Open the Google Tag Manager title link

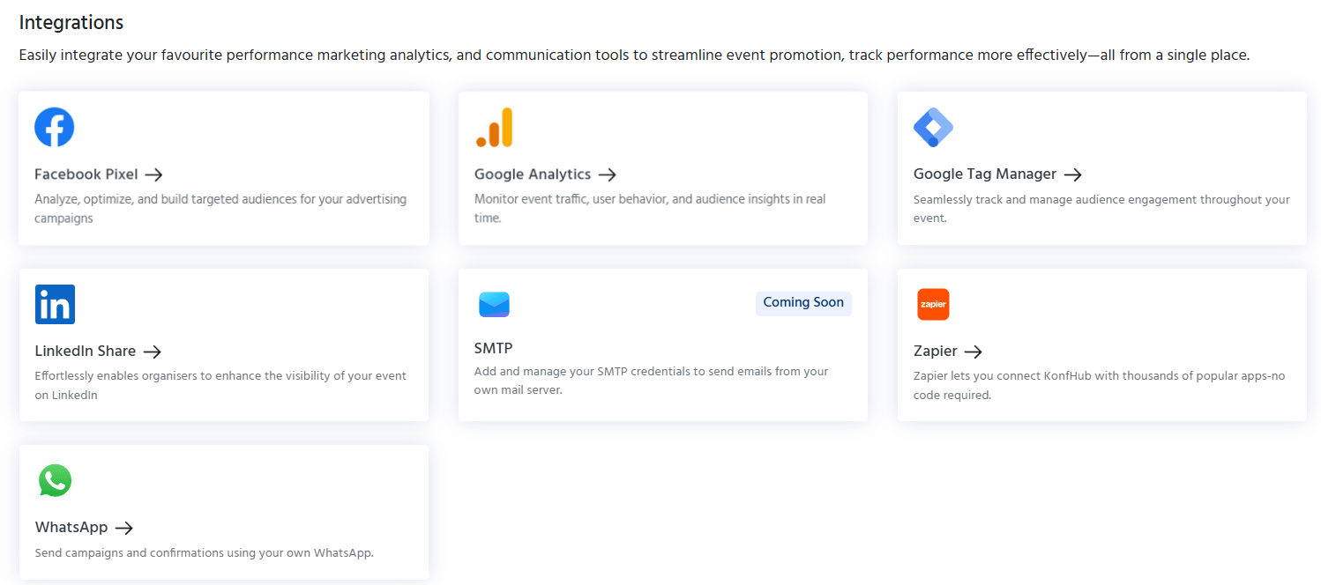(x=985, y=174)
